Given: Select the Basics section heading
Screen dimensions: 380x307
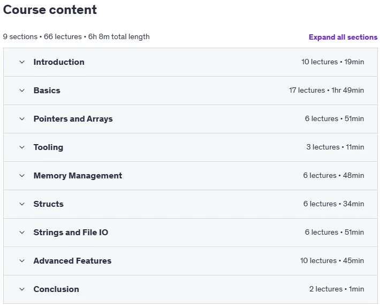Looking at the screenshot, I should (x=47, y=91).
